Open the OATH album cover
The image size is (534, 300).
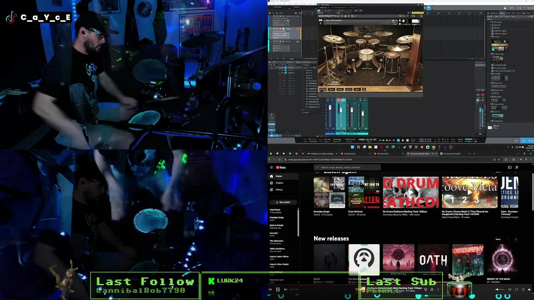point(433,260)
